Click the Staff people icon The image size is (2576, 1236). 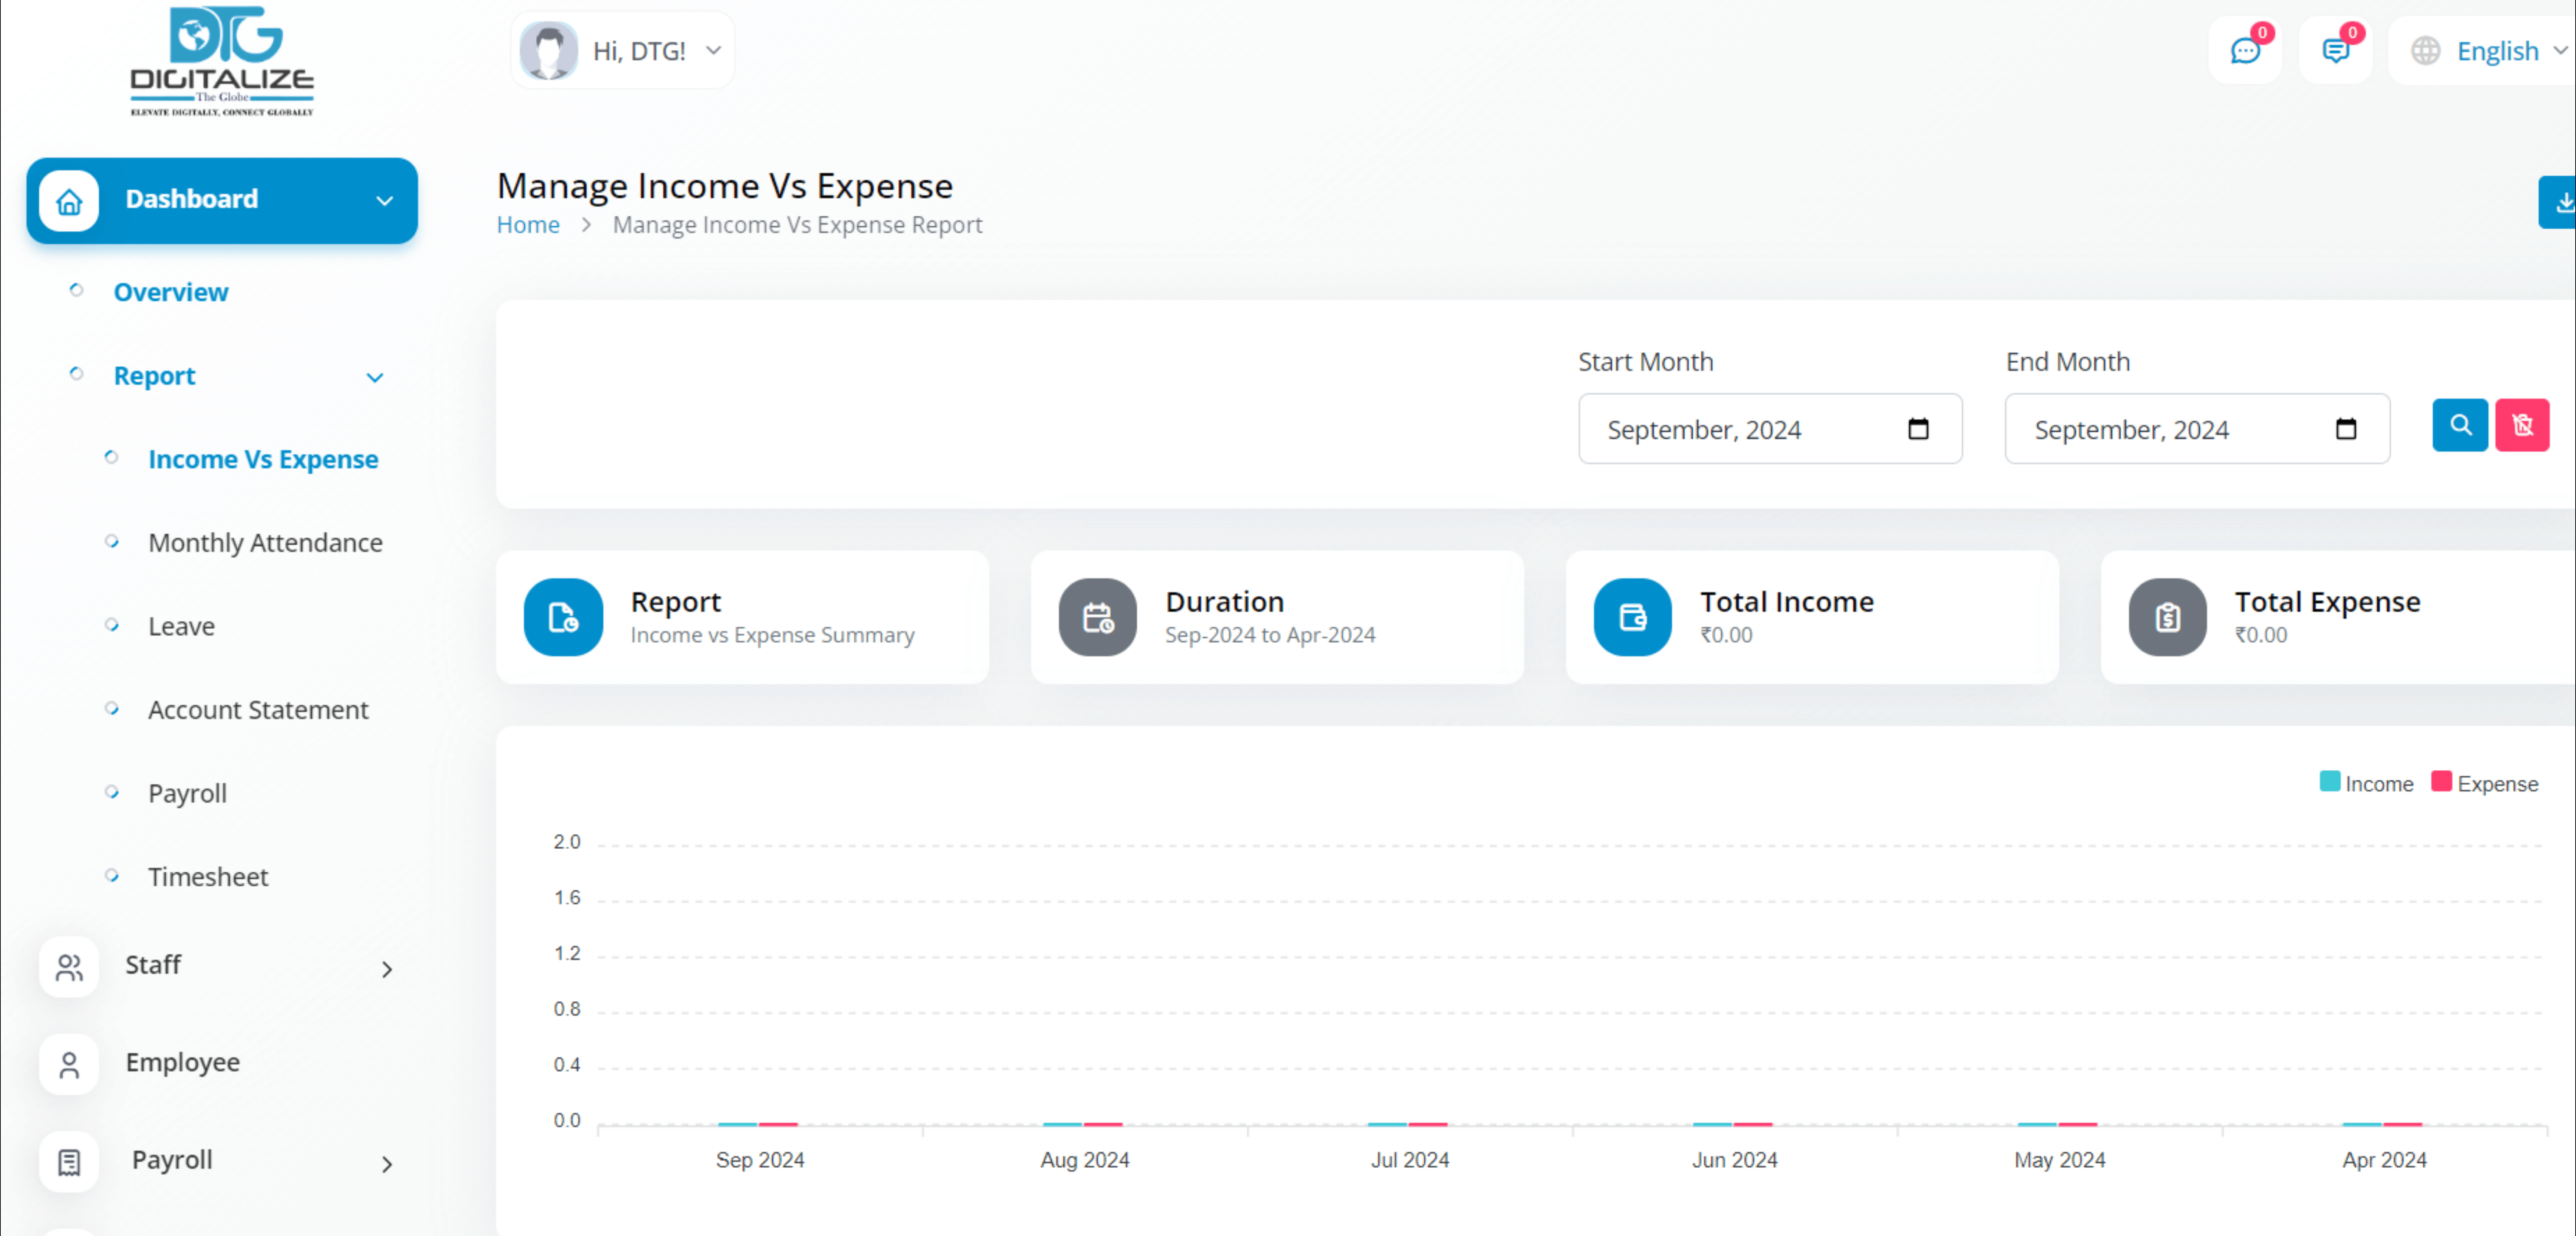point(69,967)
